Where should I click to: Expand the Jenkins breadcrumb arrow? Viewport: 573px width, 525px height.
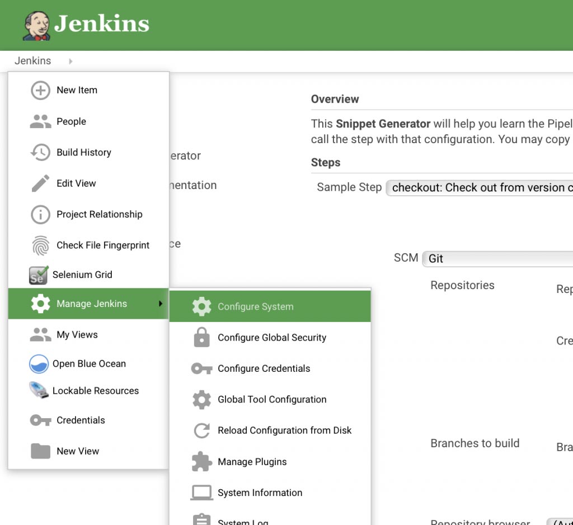tap(71, 61)
